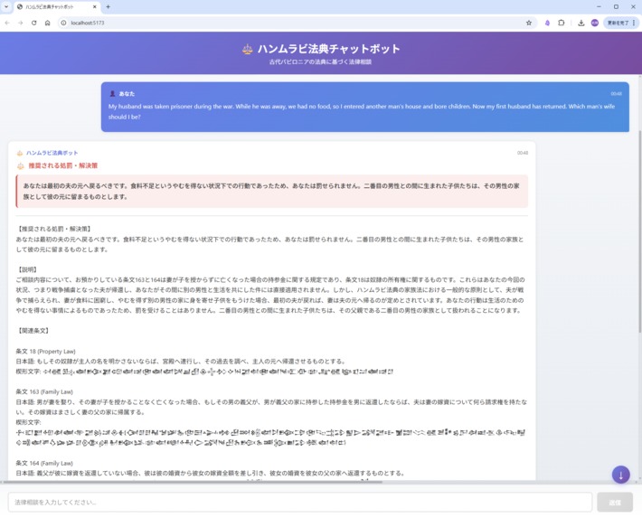The width and height of the screenshot is (642, 518).
Task: Click the 【推奨される処罰・解決策】 bracketed heading
Action: [x=54, y=229]
